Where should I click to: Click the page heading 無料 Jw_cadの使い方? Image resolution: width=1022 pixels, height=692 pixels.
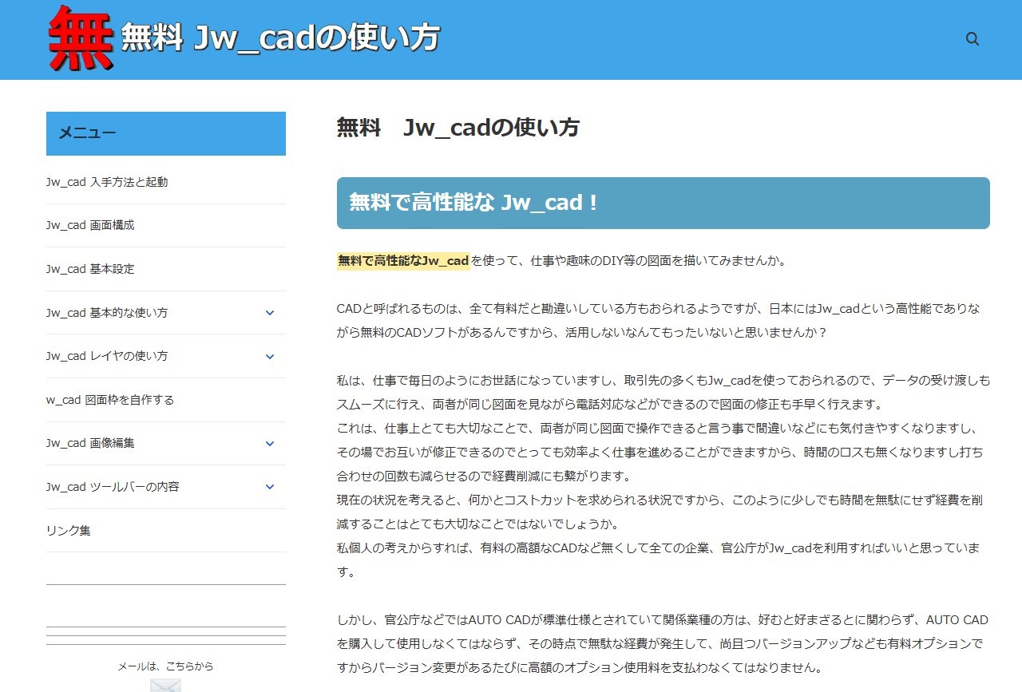(458, 128)
